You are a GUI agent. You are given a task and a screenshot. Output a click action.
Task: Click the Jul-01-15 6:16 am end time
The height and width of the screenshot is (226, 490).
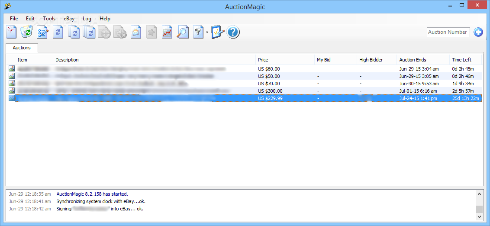click(418, 91)
